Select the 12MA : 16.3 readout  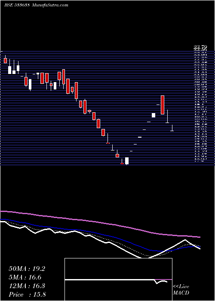pyautogui.click(x=27, y=286)
